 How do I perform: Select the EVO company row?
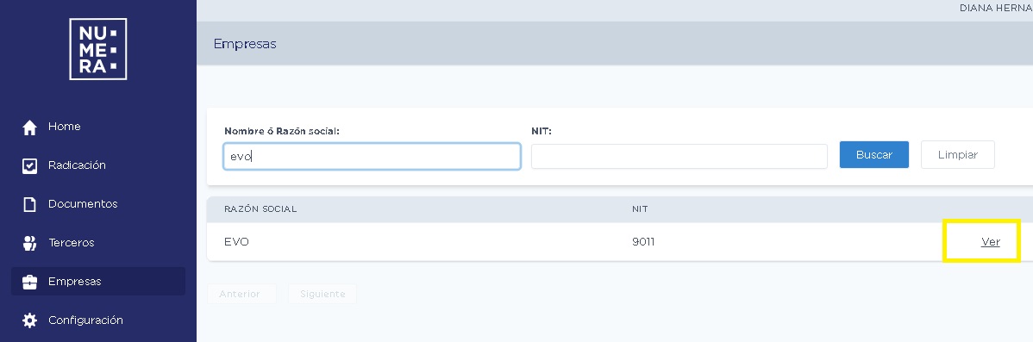[619, 242]
